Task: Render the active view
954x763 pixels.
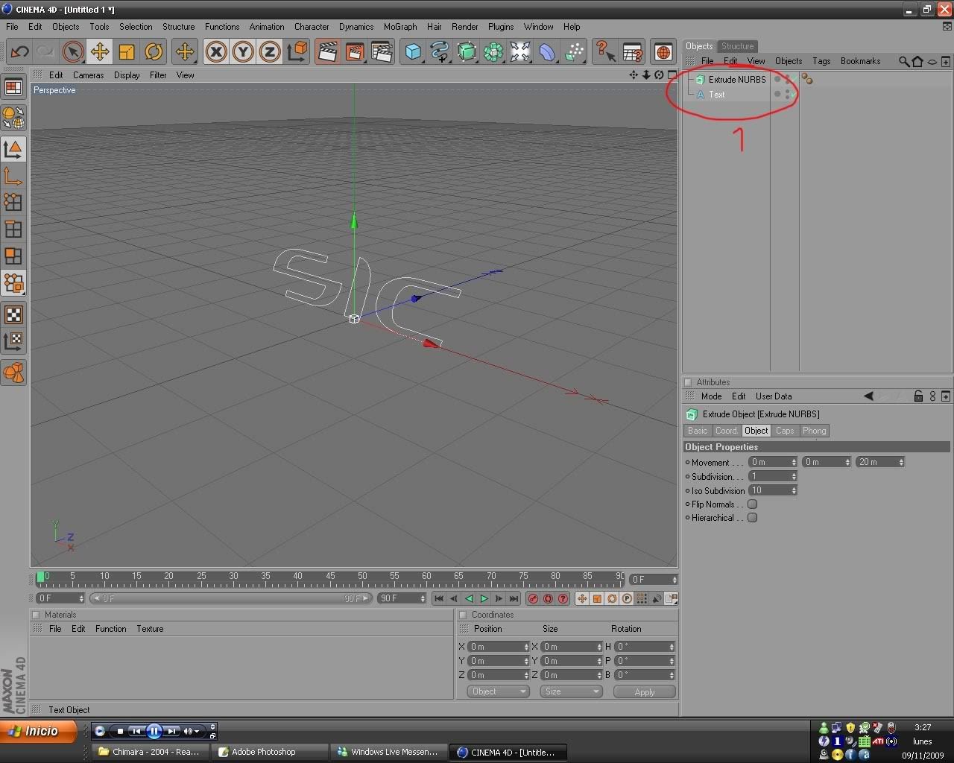Action: tap(327, 51)
